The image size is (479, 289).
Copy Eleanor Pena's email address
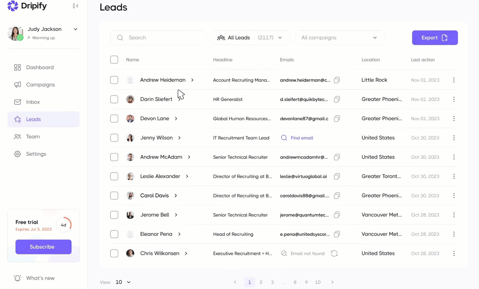337,234
